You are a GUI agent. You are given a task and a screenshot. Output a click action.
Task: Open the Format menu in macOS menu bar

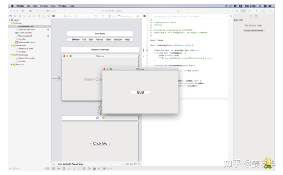click(x=44, y=6)
